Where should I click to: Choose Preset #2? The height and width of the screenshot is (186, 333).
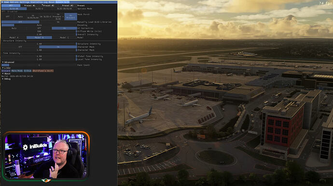point(49,5)
